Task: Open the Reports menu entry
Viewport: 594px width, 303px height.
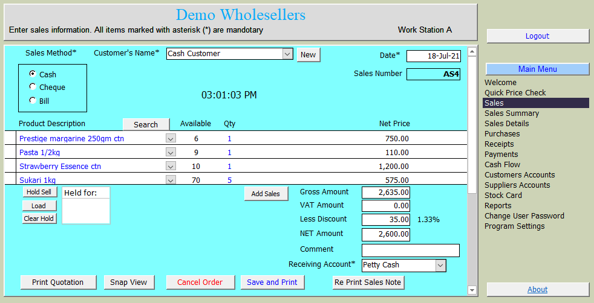Action: tap(498, 206)
